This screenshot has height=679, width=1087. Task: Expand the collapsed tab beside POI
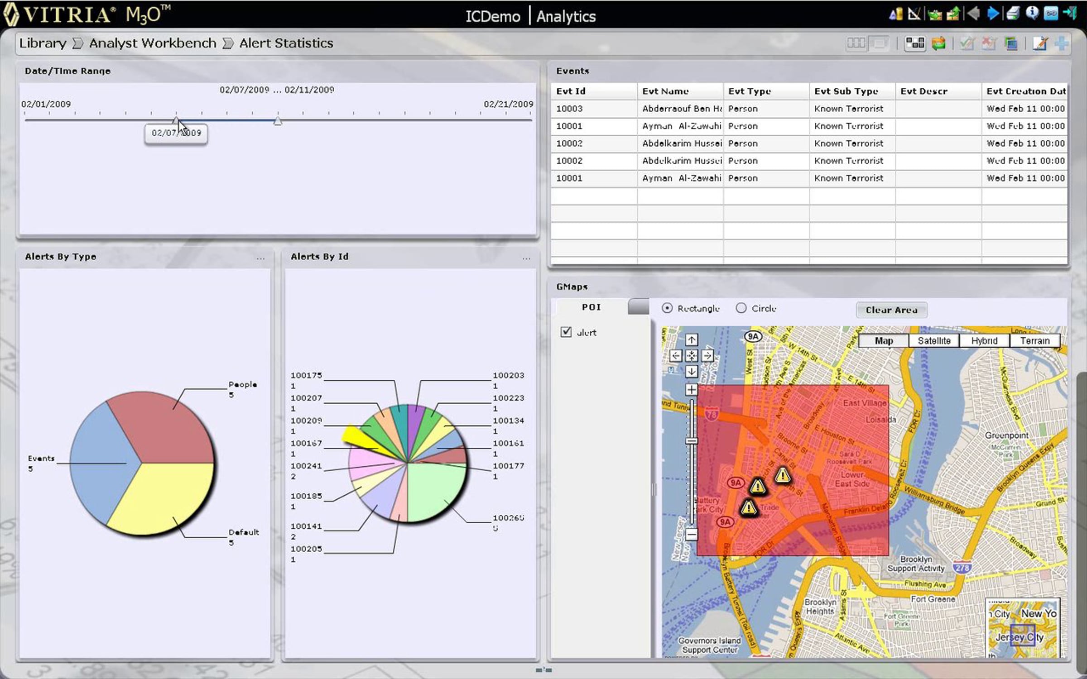click(638, 307)
